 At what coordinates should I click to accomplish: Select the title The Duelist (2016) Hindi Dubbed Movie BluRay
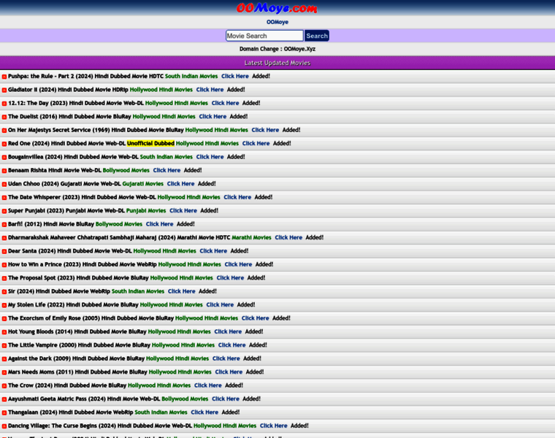click(x=69, y=116)
